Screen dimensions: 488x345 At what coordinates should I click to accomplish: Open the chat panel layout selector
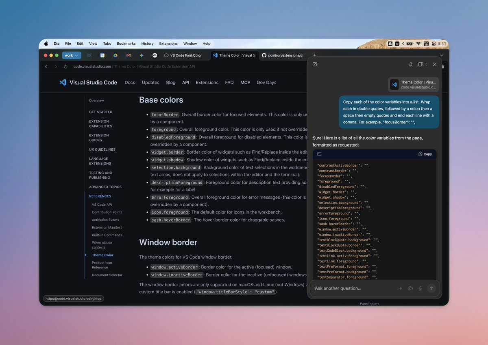[x=423, y=64]
